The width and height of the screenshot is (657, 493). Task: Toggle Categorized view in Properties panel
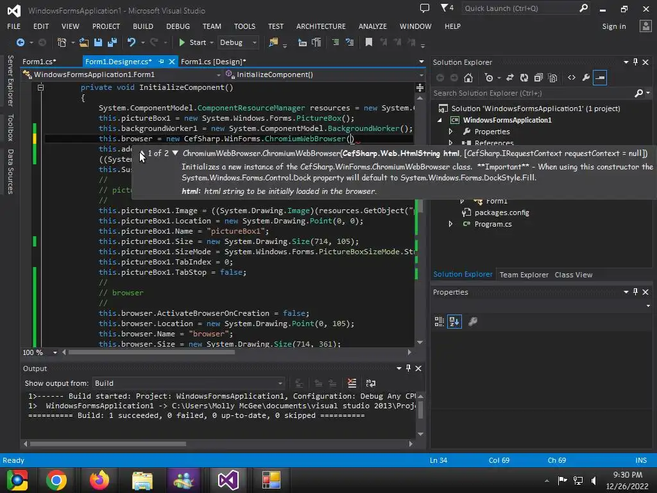coord(439,322)
